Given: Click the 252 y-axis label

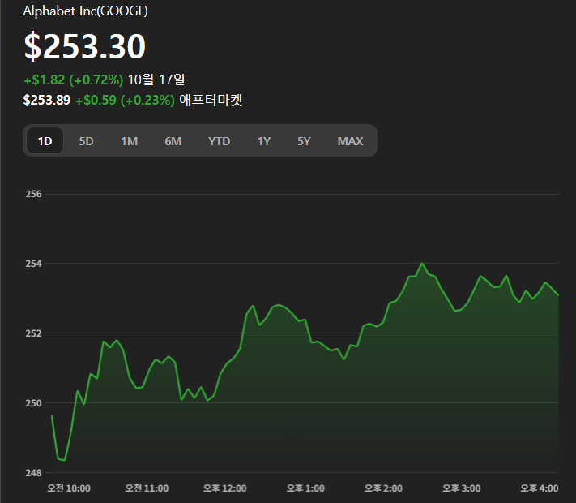Looking at the screenshot, I should 33,333.
